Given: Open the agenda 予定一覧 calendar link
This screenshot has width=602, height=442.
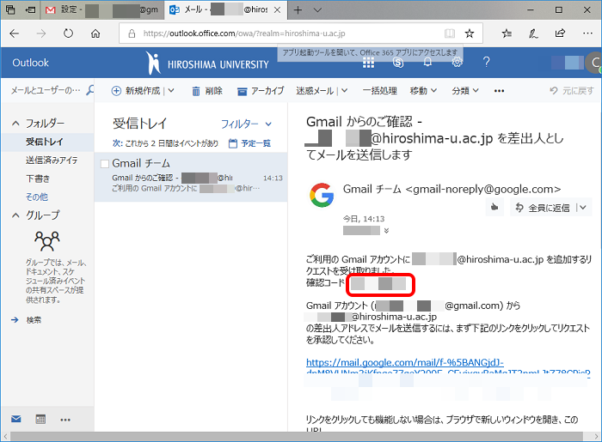Looking at the screenshot, I should (249, 143).
